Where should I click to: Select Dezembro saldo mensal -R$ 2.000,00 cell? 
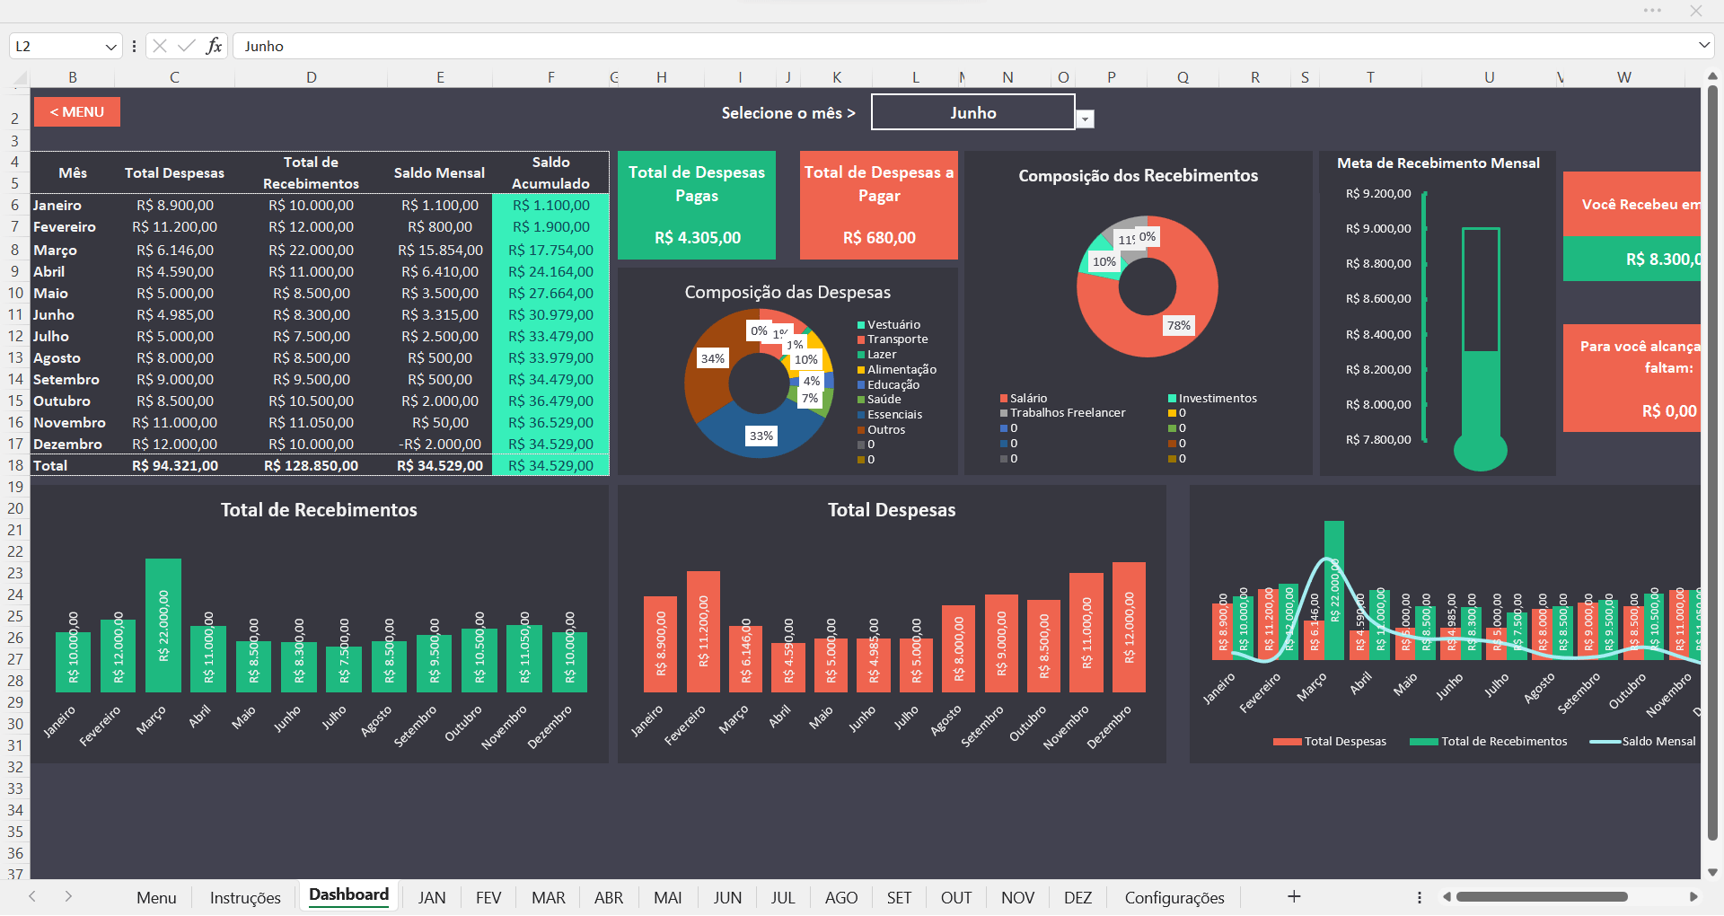(440, 444)
